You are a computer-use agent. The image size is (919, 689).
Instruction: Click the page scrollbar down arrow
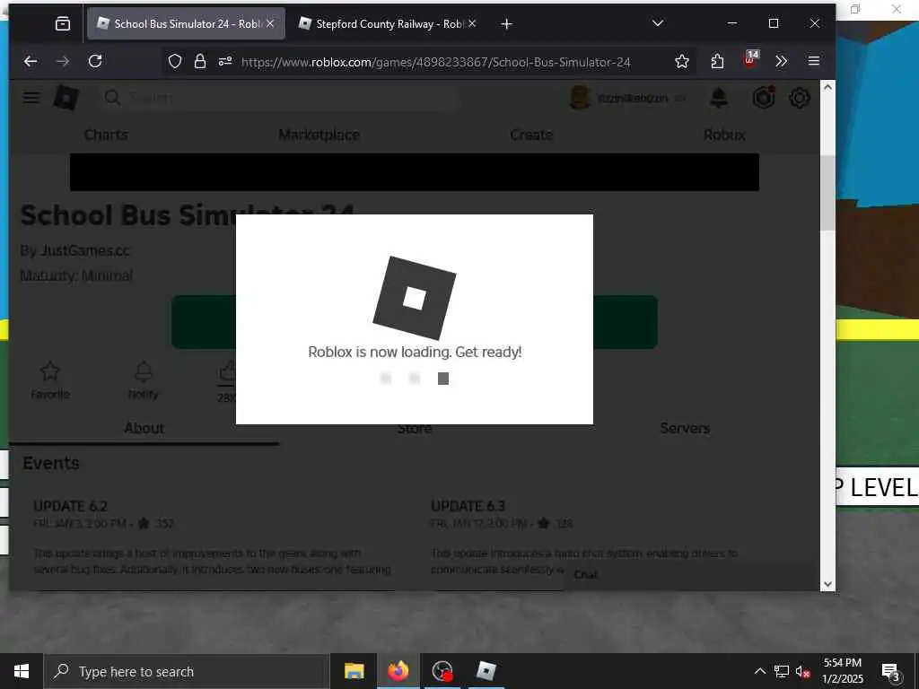(827, 583)
